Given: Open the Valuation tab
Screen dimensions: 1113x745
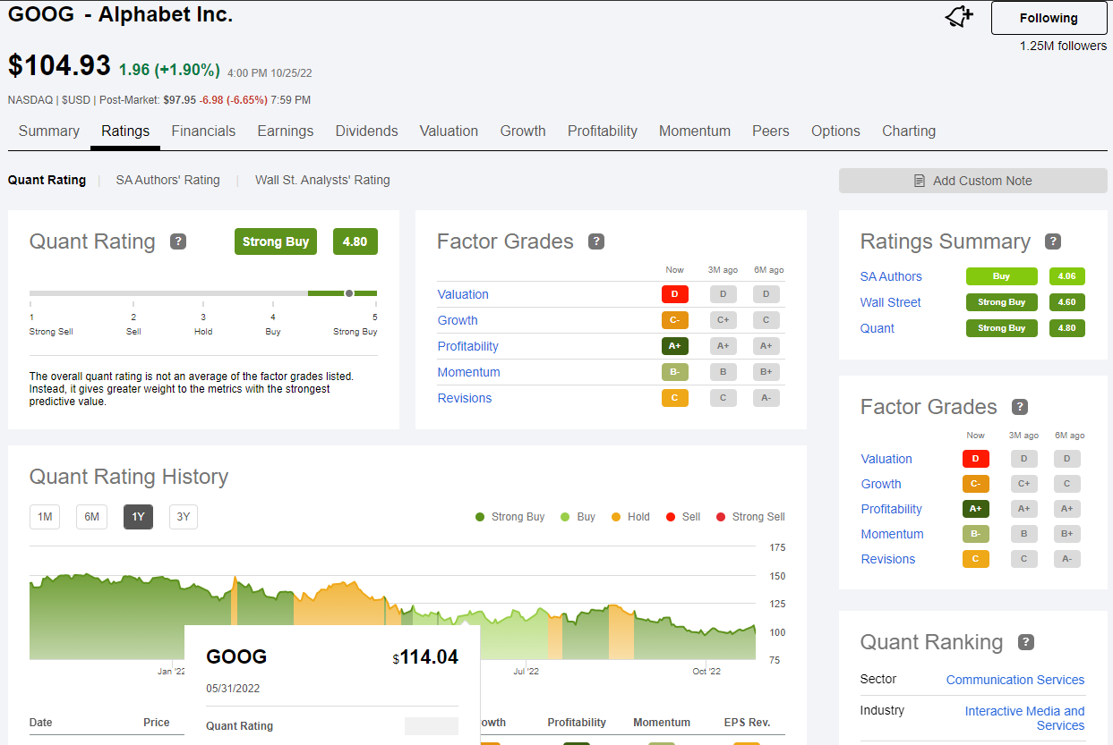Looking at the screenshot, I should click(x=449, y=131).
